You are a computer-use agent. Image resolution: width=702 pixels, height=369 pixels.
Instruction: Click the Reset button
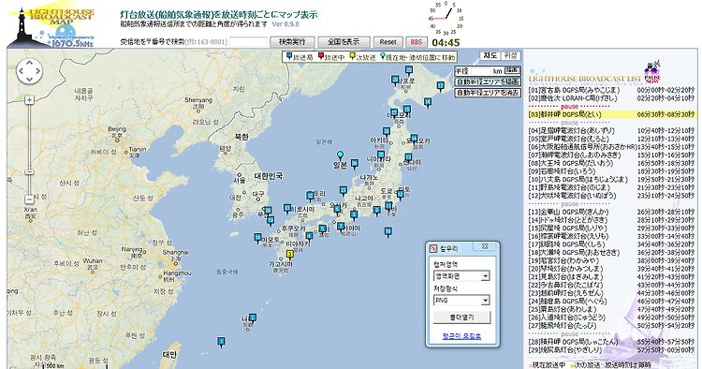[388, 42]
